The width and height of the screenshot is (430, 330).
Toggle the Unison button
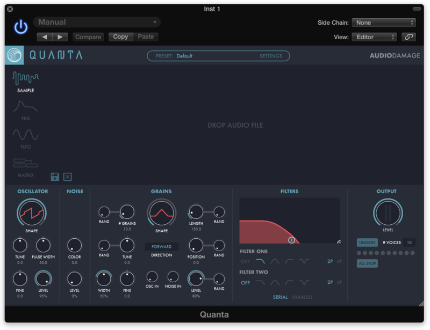pos(367,243)
